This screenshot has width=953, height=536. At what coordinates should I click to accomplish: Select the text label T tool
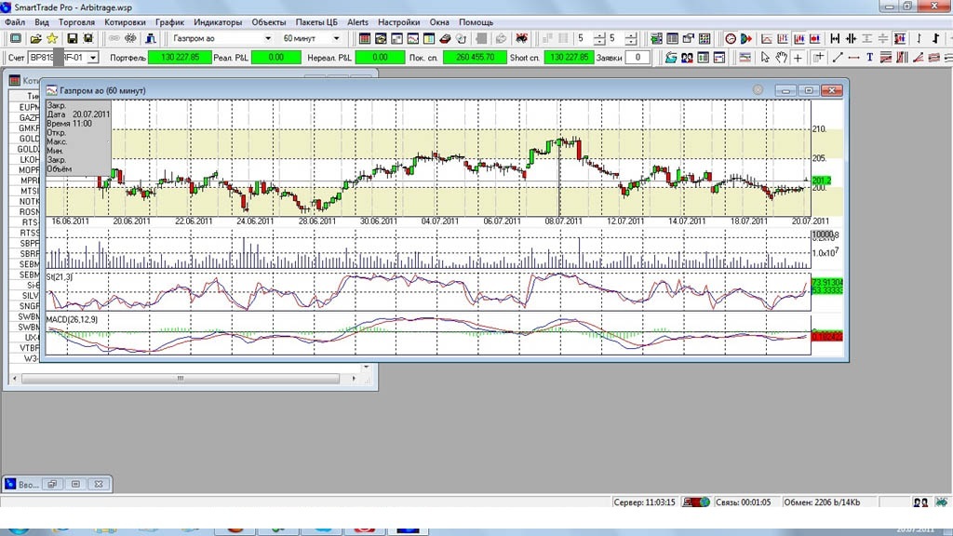tap(870, 58)
